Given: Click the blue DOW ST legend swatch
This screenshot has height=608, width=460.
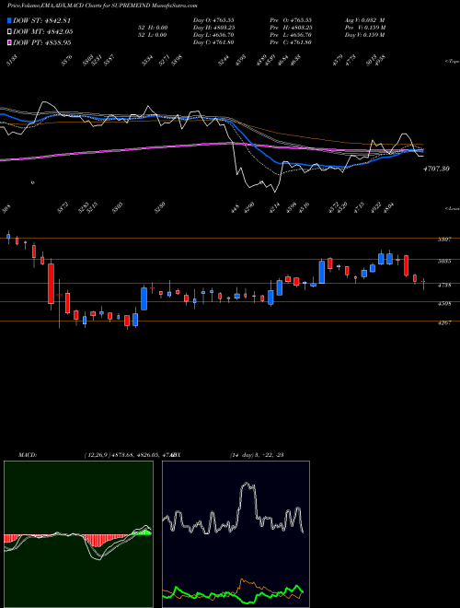Looking at the screenshot, I should (9, 20).
